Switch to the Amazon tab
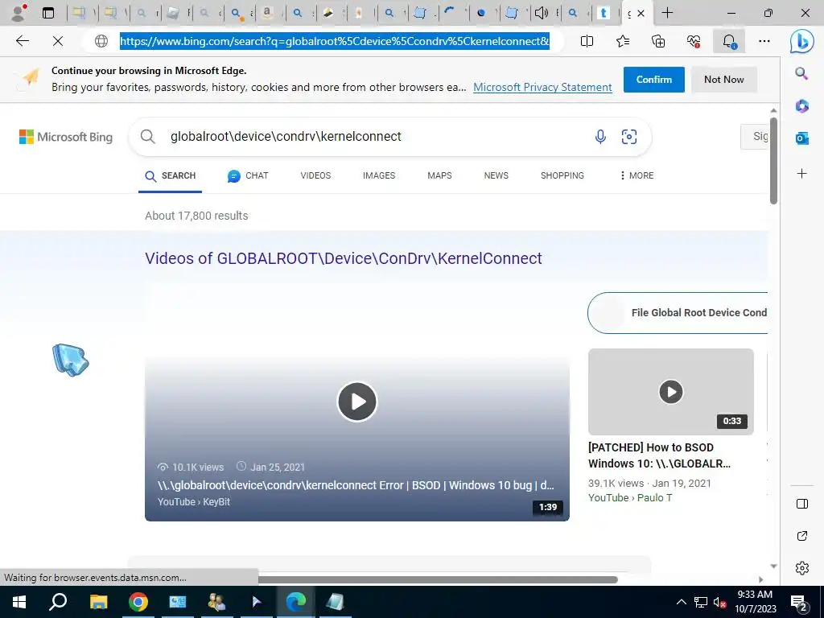824x618 pixels. click(x=267, y=13)
